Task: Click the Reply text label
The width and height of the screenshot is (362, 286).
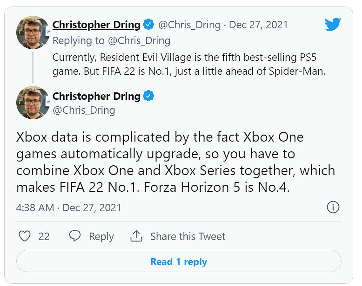Action: (101, 236)
